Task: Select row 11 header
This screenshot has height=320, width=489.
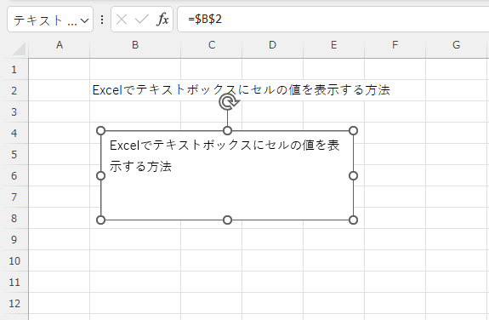Action: pyautogui.click(x=14, y=283)
